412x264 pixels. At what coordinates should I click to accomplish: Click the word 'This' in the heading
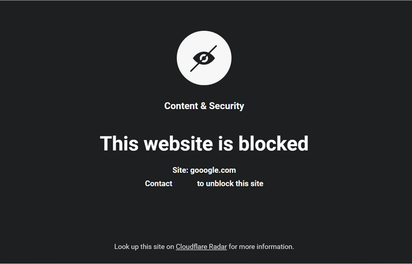pyautogui.click(x=119, y=144)
